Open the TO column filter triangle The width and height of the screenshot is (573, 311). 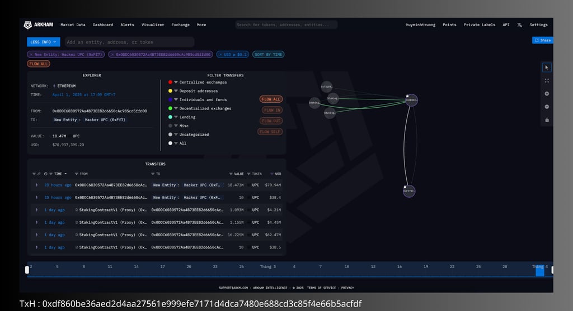point(153,174)
